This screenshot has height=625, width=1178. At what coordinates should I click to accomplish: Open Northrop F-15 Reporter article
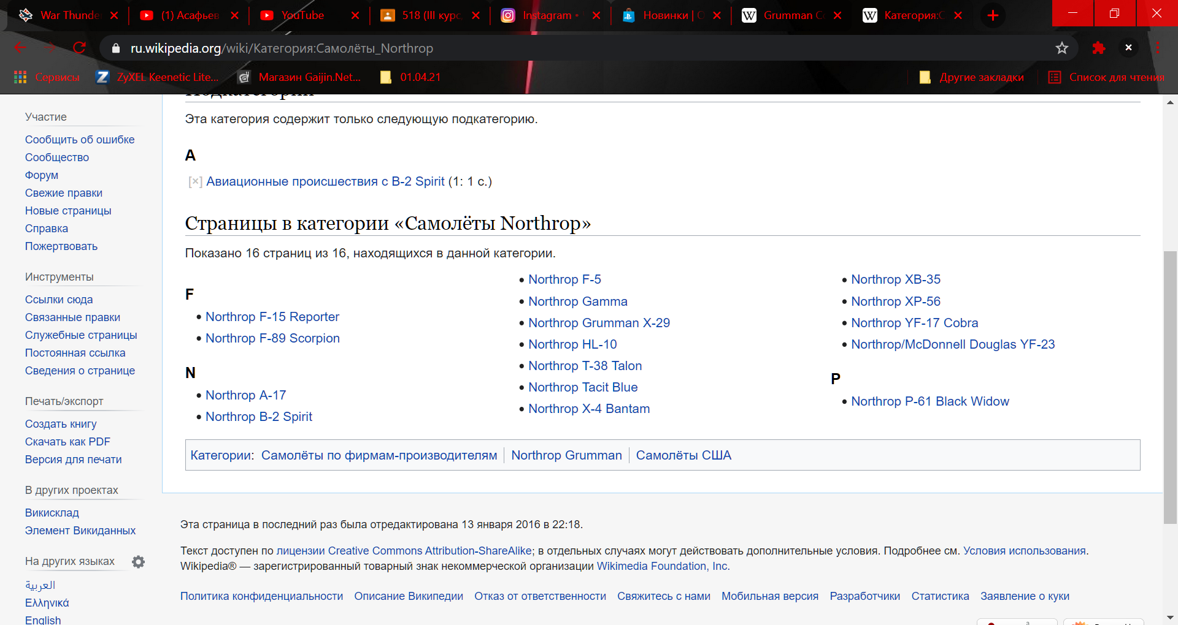[x=272, y=317]
